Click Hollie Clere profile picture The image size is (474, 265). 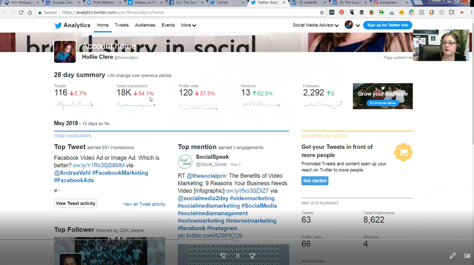click(65, 52)
